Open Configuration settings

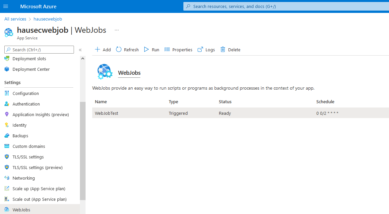click(26, 93)
